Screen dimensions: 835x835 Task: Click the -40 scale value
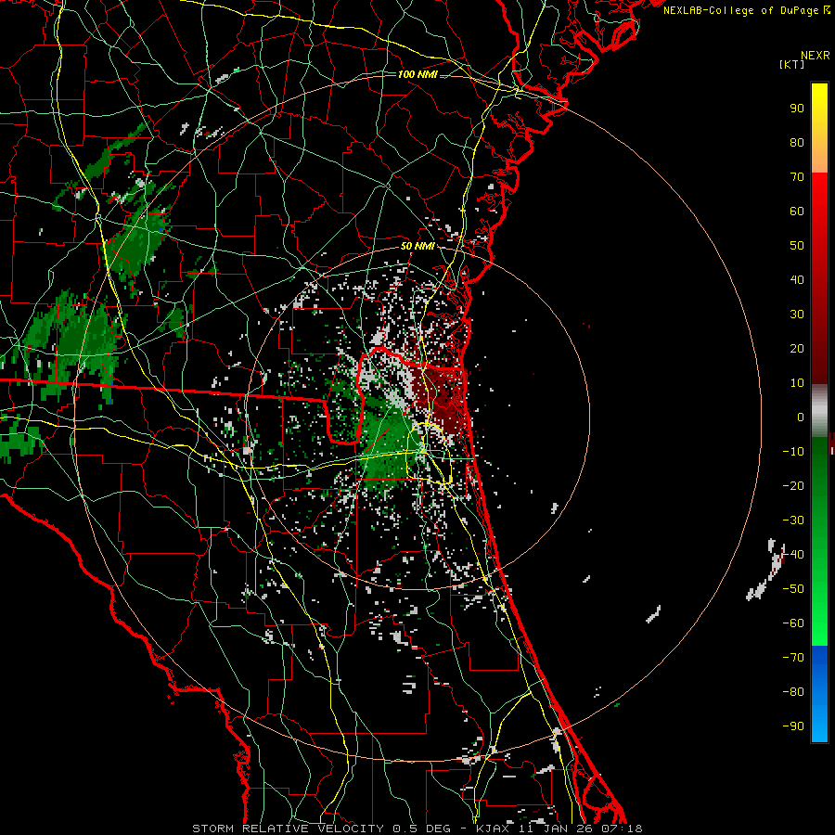pyautogui.click(x=793, y=555)
